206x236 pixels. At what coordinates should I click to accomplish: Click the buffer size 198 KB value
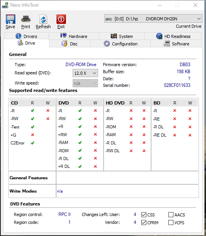point(183,72)
